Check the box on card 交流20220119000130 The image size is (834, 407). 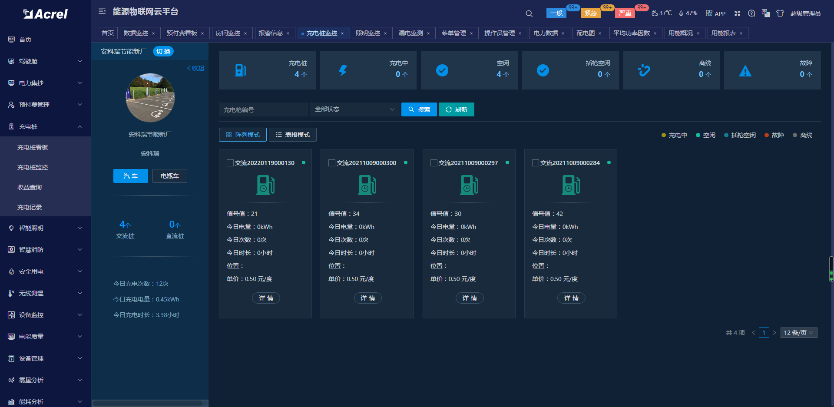click(230, 163)
